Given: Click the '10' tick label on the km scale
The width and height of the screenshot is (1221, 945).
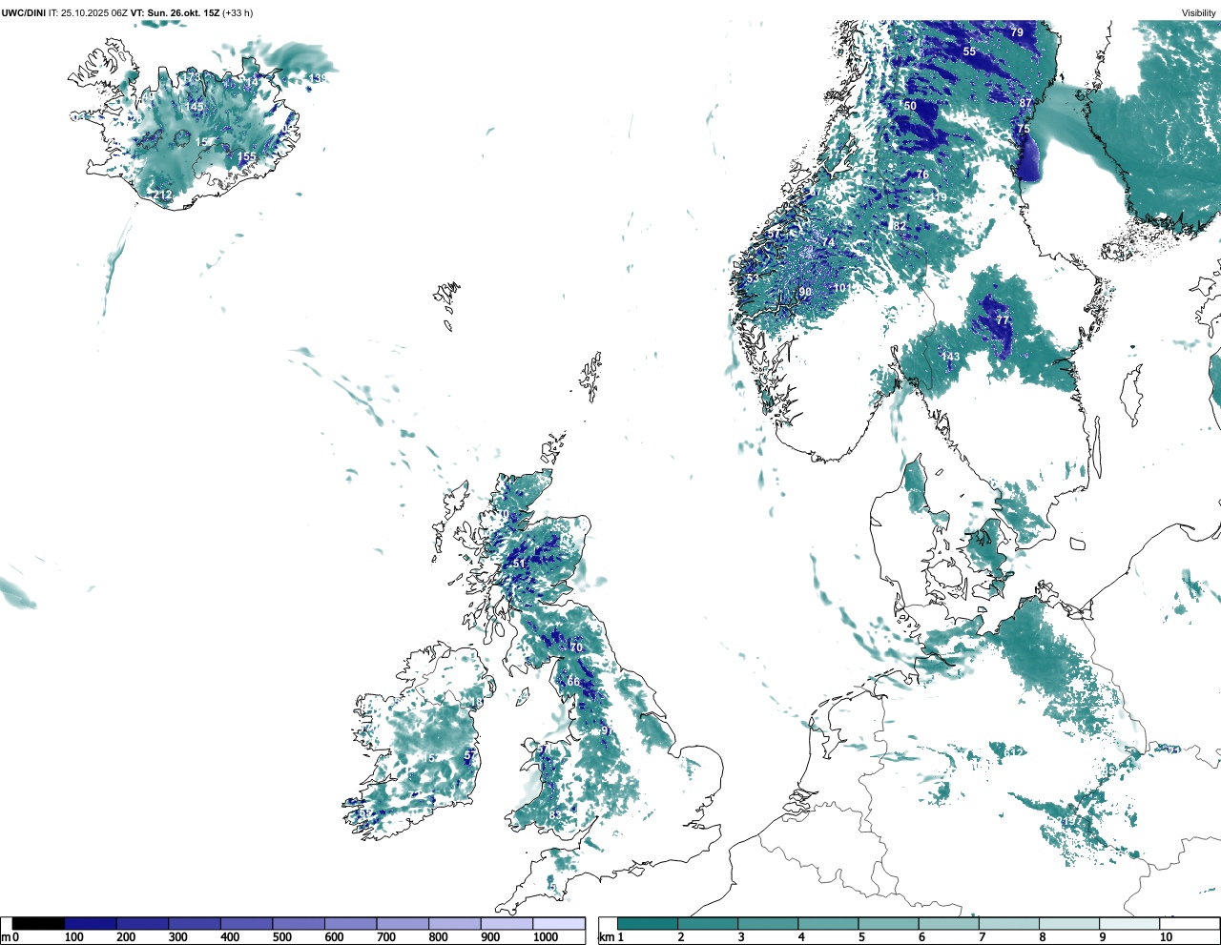Looking at the screenshot, I should click(x=1166, y=937).
